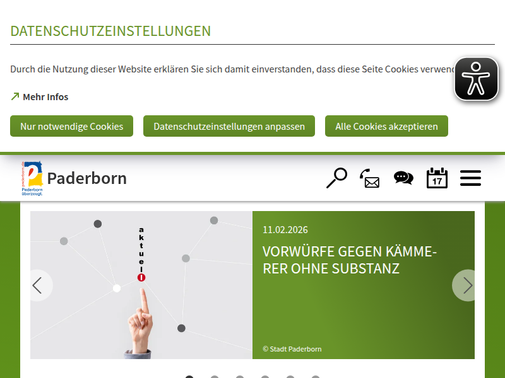Click the Paderborn city logo
The height and width of the screenshot is (378, 505).
pyautogui.click(x=32, y=178)
